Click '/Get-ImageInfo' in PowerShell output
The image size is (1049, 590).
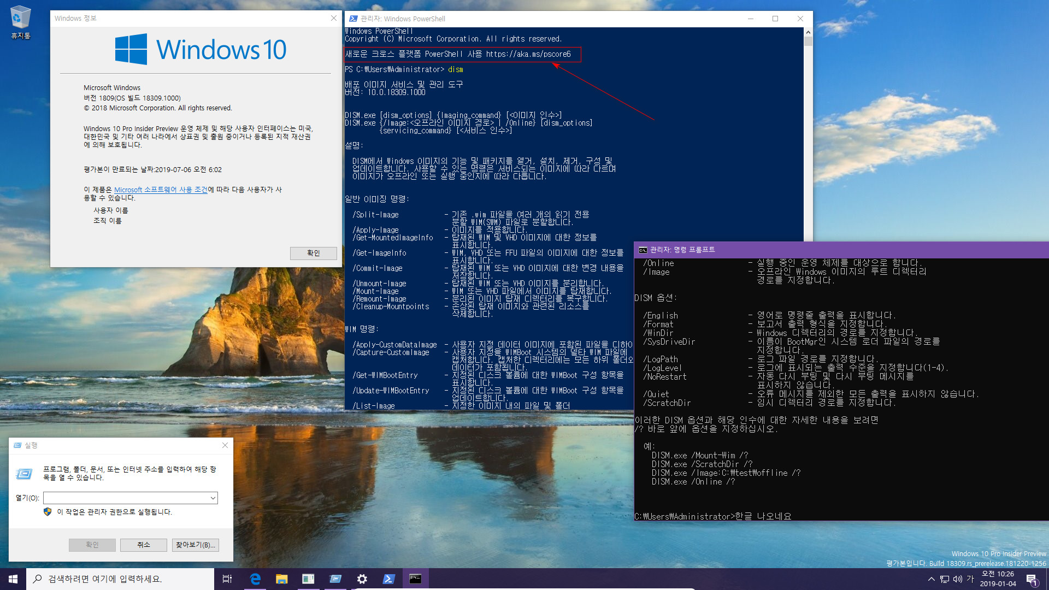point(379,253)
